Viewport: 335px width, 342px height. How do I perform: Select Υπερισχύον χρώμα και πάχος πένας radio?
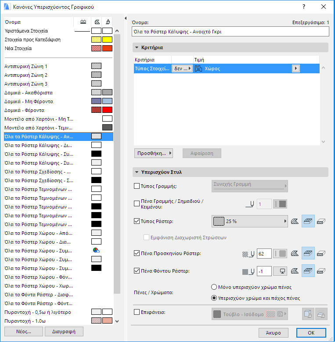214,298
